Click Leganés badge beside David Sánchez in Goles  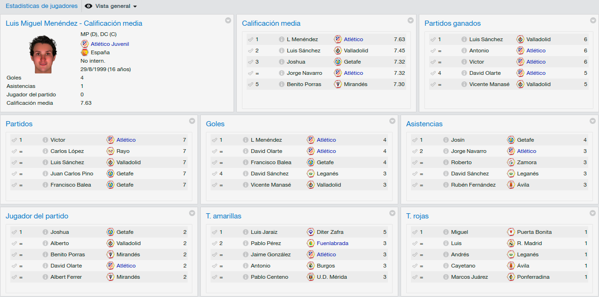(311, 174)
